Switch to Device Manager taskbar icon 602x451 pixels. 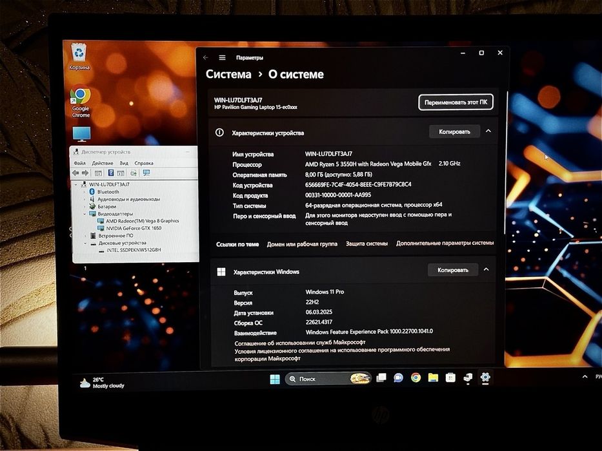[x=468, y=378]
